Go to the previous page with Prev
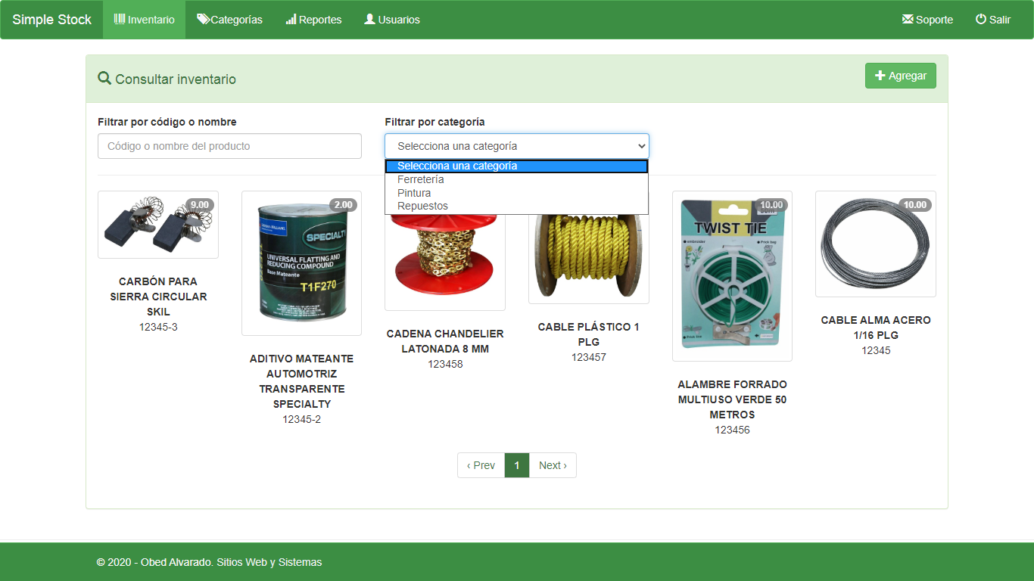This screenshot has height=581, width=1034. 481,465
